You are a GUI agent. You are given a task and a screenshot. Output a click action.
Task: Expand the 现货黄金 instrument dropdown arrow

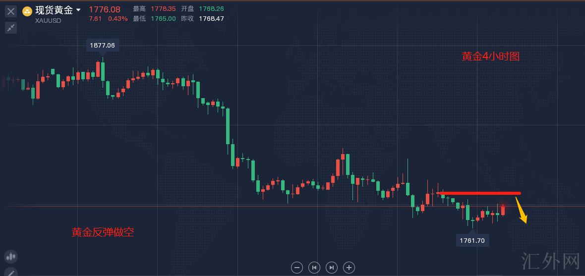[78, 10]
